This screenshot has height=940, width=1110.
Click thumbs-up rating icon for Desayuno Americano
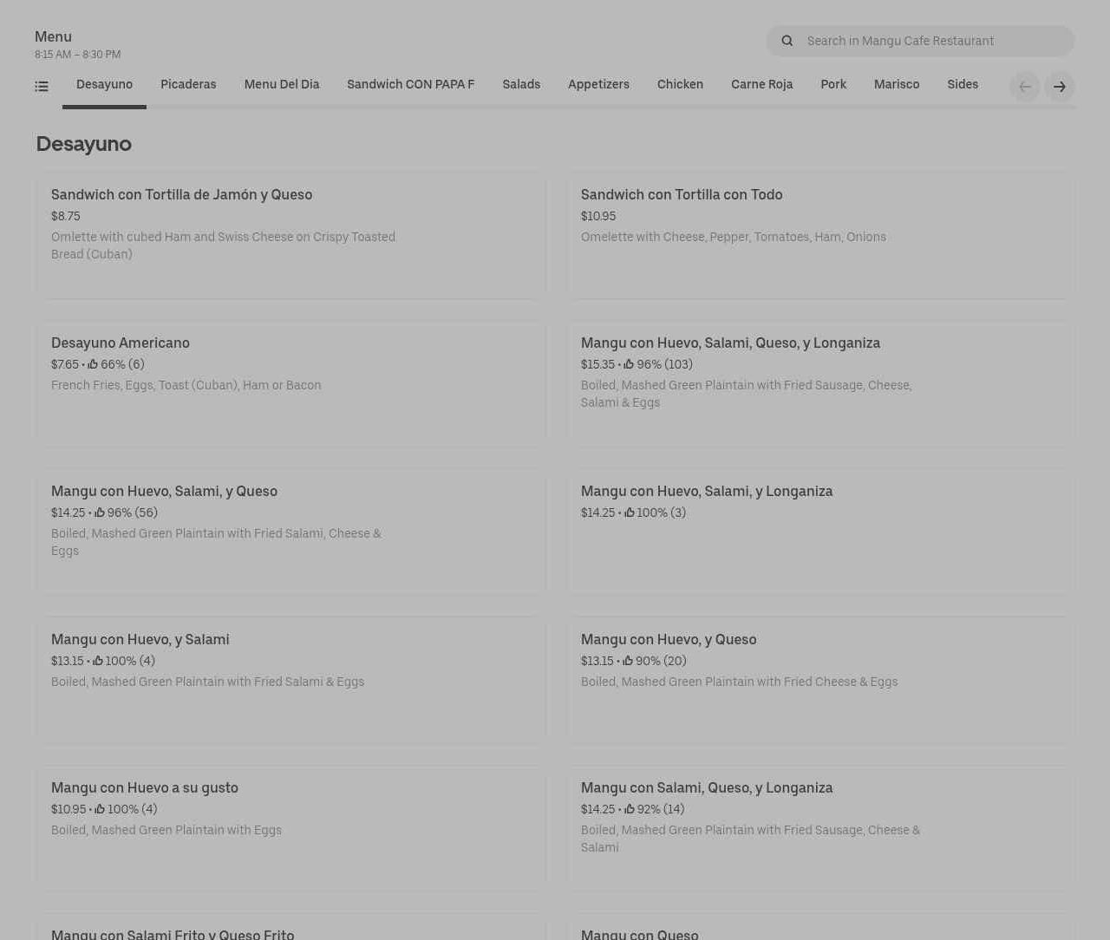coord(93,365)
